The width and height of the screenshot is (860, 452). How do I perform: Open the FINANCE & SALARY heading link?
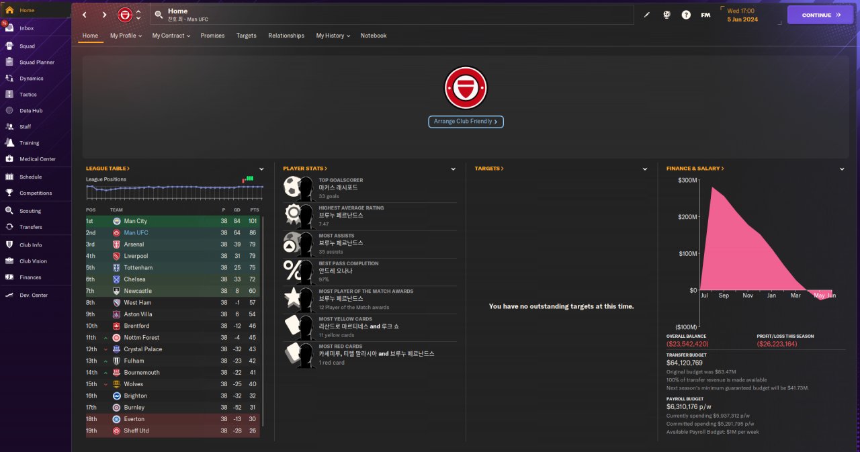click(695, 169)
